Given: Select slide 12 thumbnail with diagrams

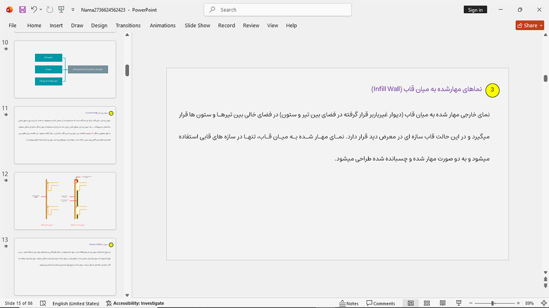Looking at the screenshot, I should click(x=65, y=201).
